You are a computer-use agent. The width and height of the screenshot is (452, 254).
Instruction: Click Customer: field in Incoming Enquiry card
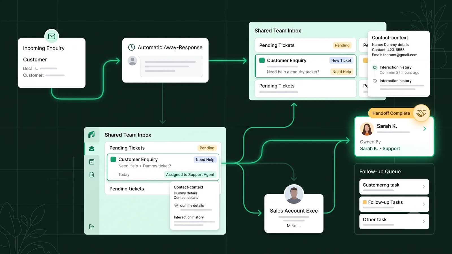pos(44,75)
